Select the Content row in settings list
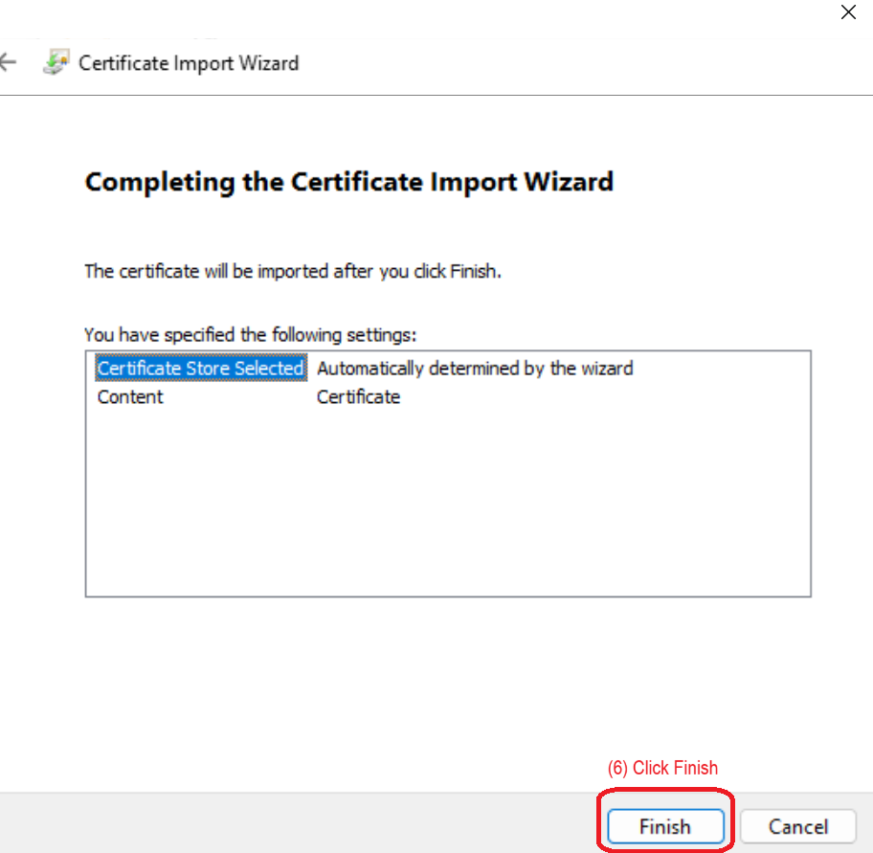This screenshot has height=853, width=873. pyautogui.click(x=130, y=397)
